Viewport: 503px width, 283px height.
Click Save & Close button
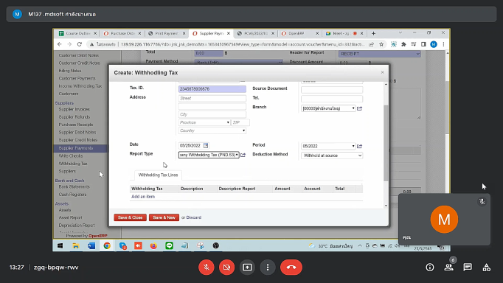point(130,217)
